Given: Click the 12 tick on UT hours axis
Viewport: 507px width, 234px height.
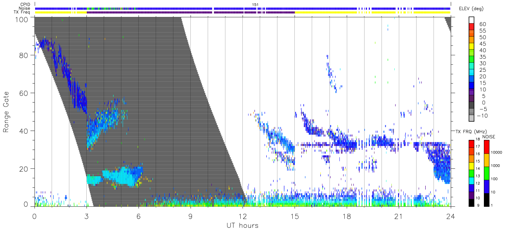Looking at the screenshot, I should [242, 216].
